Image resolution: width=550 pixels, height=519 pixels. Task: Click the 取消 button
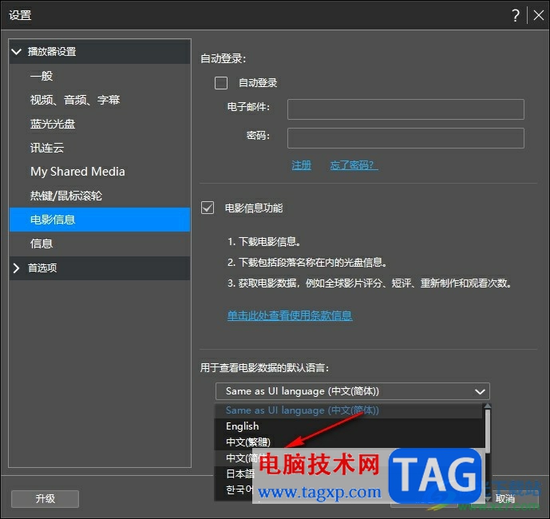[x=505, y=499]
